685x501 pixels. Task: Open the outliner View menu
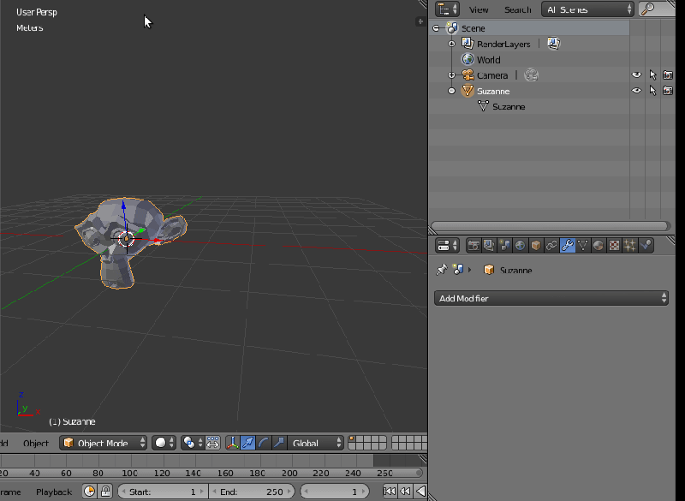[479, 9]
